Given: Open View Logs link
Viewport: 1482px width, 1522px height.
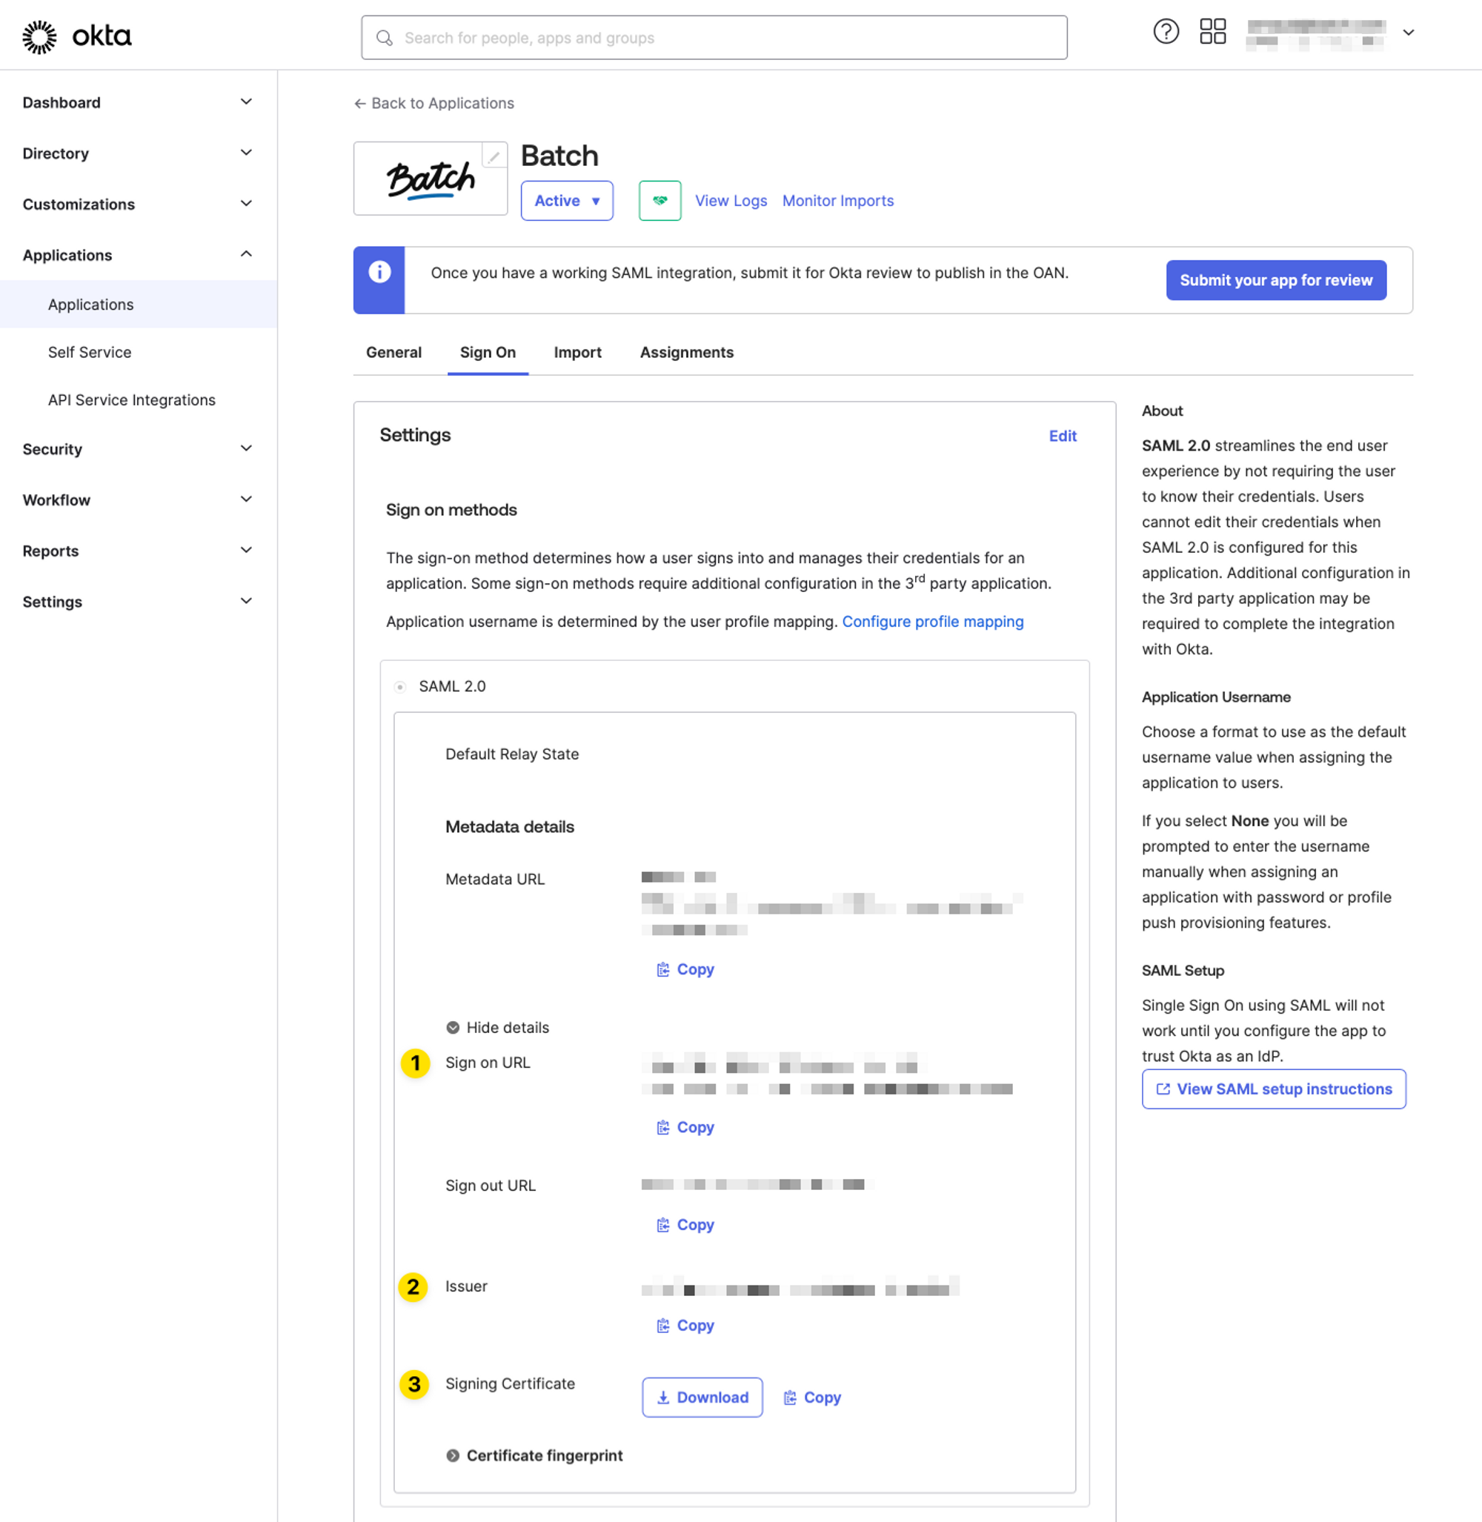Looking at the screenshot, I should click(731, 201).
